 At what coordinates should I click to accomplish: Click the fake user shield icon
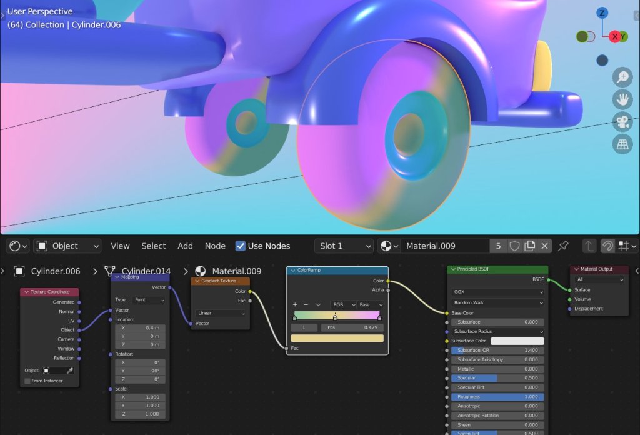coord(514,246)
